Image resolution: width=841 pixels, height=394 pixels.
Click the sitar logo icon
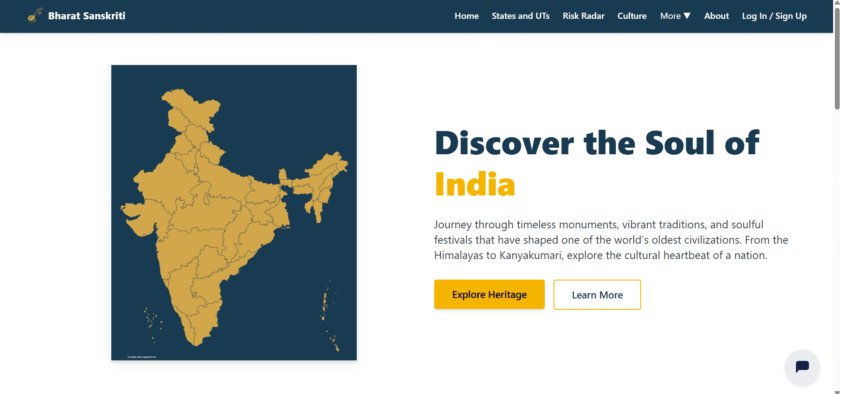(35, 15)
